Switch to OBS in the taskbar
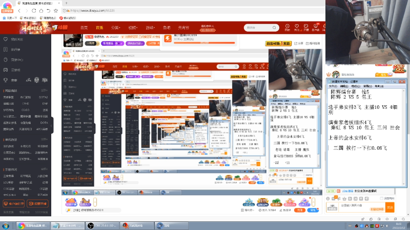 click(x=102, y=226)
